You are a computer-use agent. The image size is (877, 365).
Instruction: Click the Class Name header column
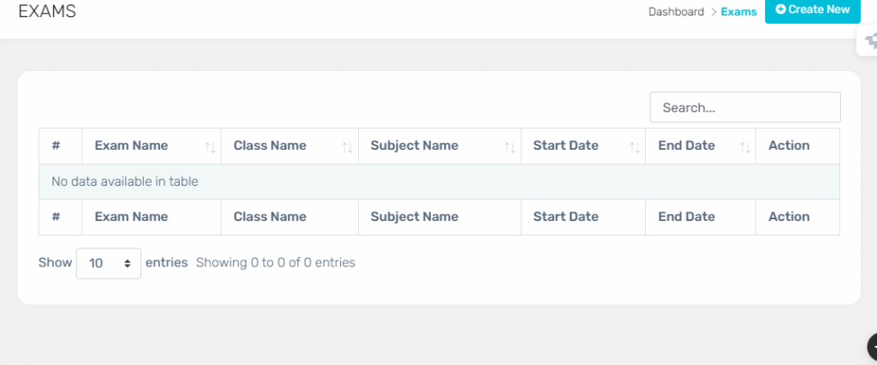(289, 147)
